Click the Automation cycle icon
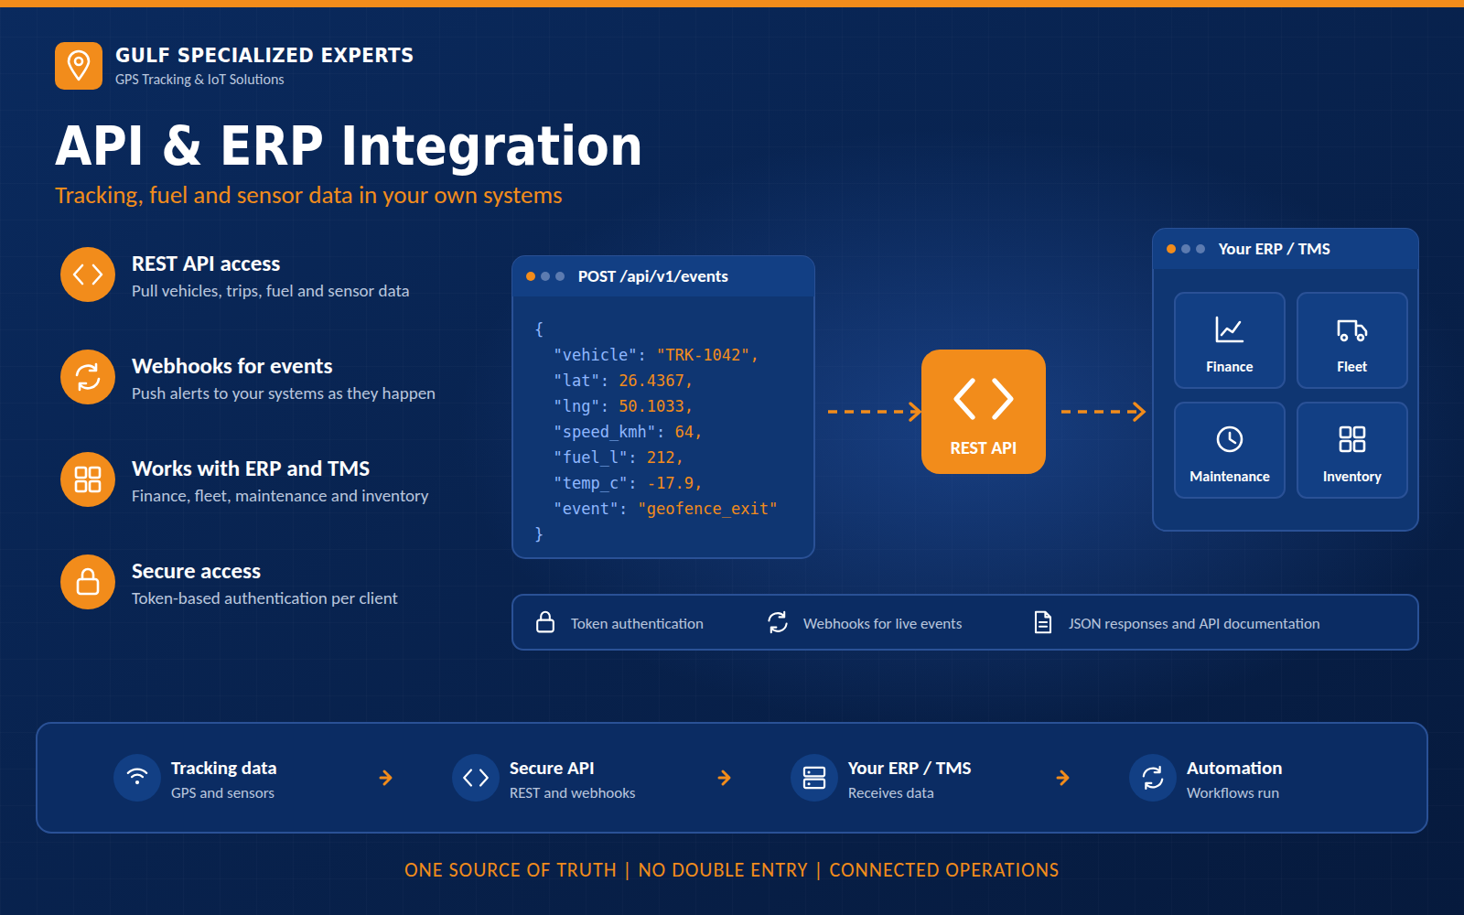The width and height of the screenshot is (1464, 915). (x=1153, y=778)
